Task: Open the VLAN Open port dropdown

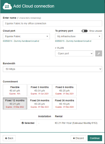Action: point(74,53)
